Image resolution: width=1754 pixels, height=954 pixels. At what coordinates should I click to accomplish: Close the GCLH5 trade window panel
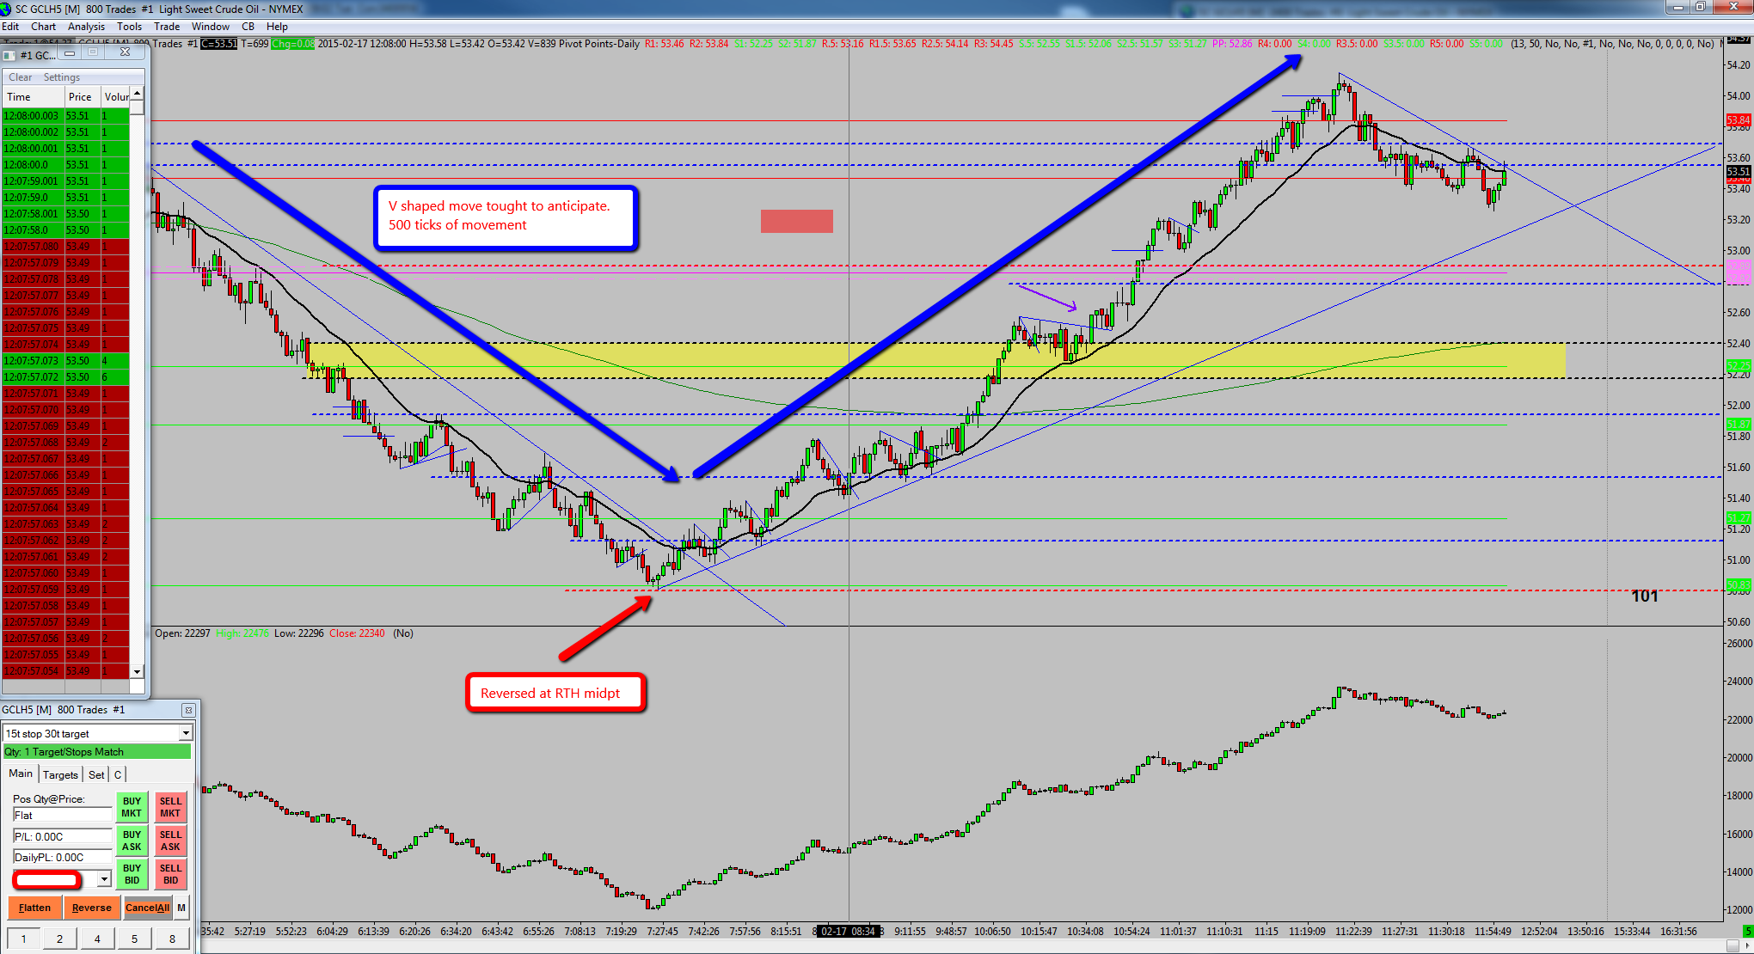pos(188,710)
